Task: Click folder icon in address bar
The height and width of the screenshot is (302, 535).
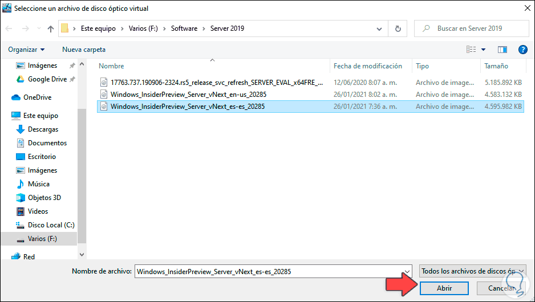Action: pyautogui.click(x=65, y=28)
